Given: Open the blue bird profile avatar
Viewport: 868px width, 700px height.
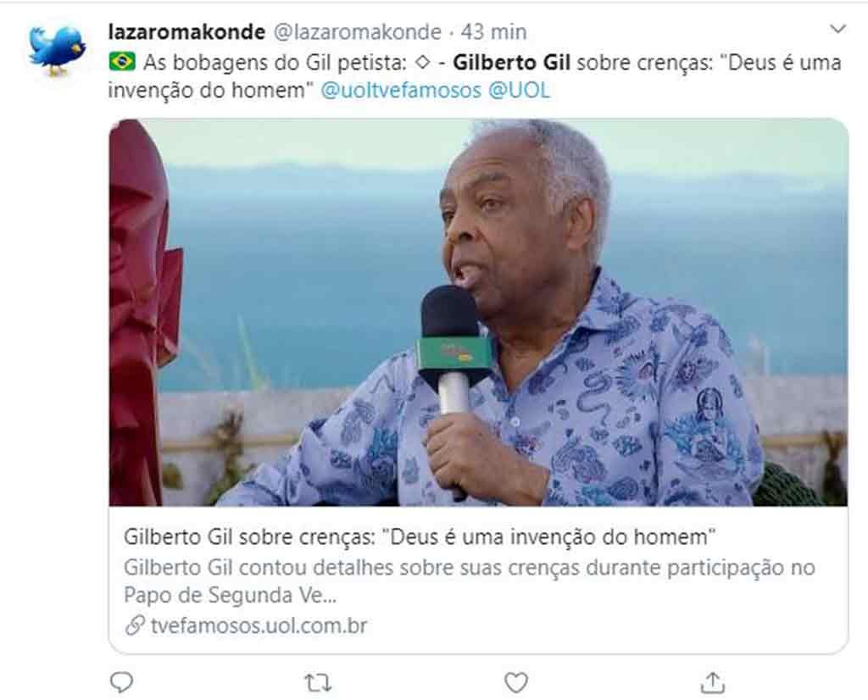Looking at the screenshot, I should 57,50.
